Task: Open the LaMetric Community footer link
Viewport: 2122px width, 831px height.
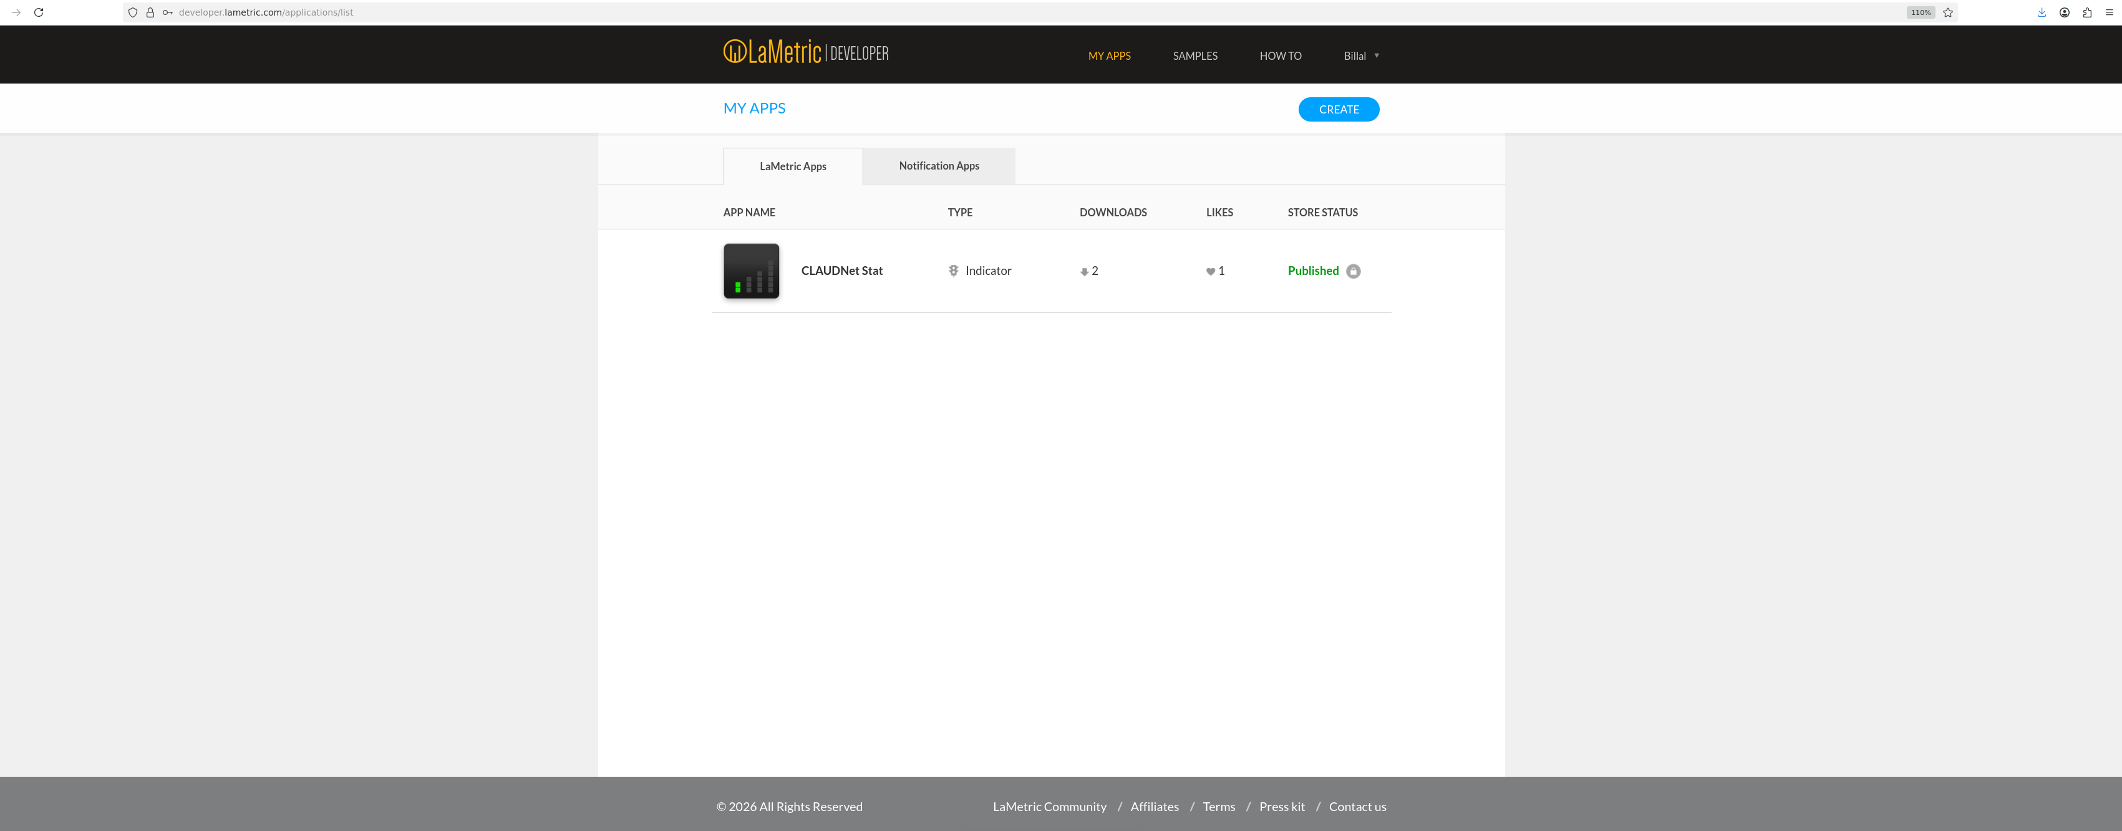Action: click(1050, 807)
